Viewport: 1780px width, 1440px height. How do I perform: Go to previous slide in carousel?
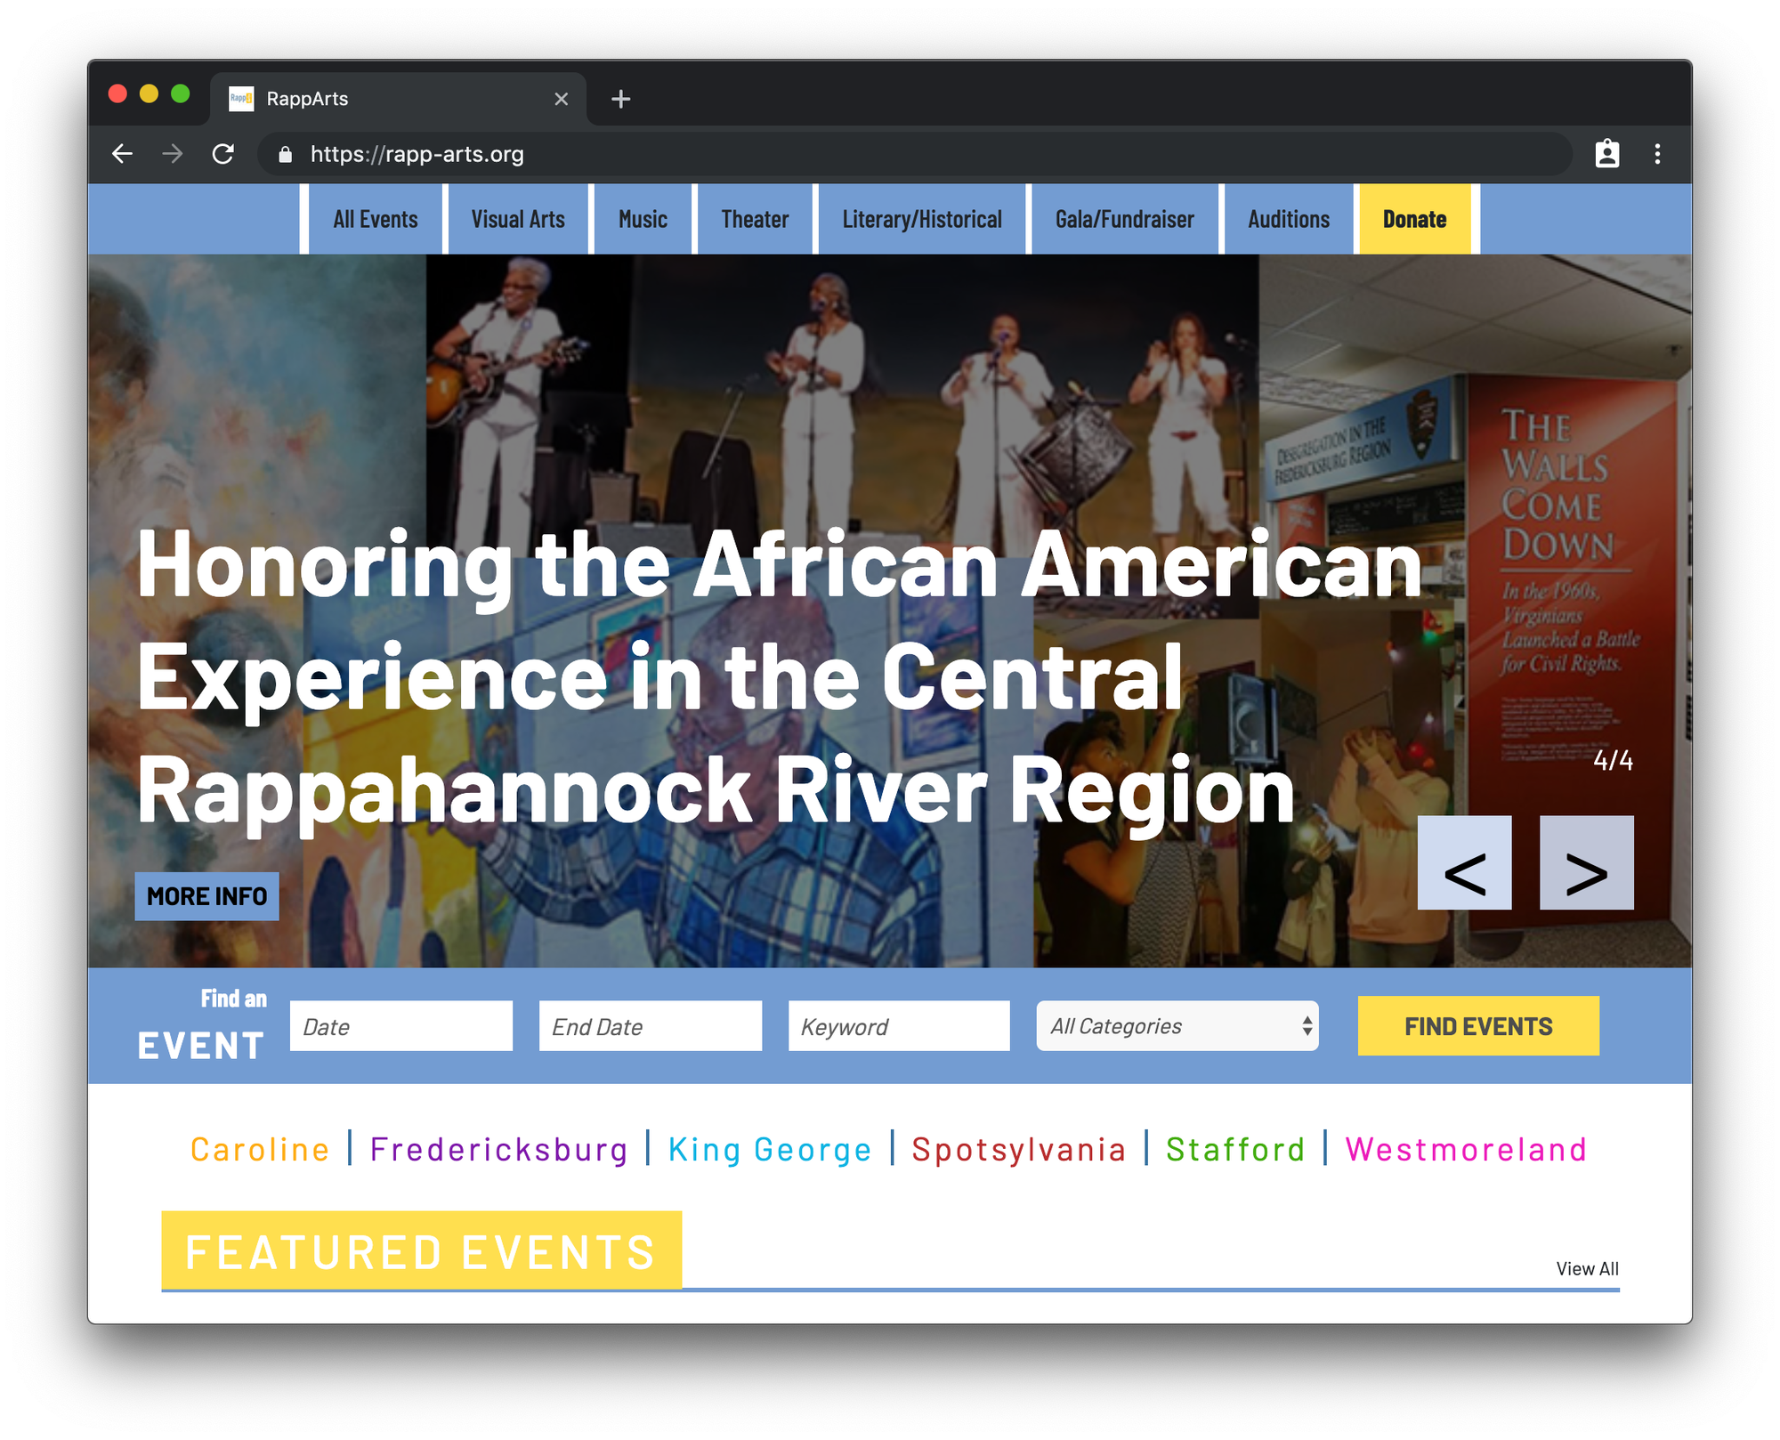click(1464, 862)
